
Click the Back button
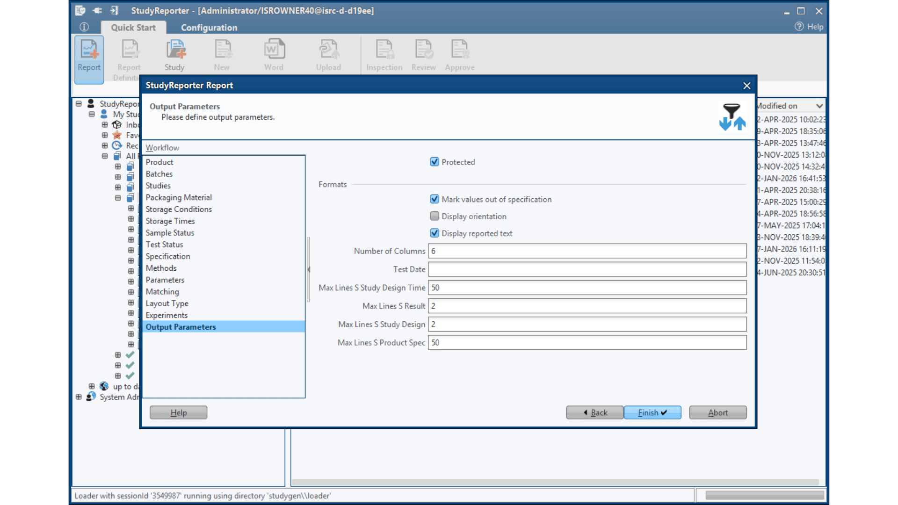click(x=594, y=412)
